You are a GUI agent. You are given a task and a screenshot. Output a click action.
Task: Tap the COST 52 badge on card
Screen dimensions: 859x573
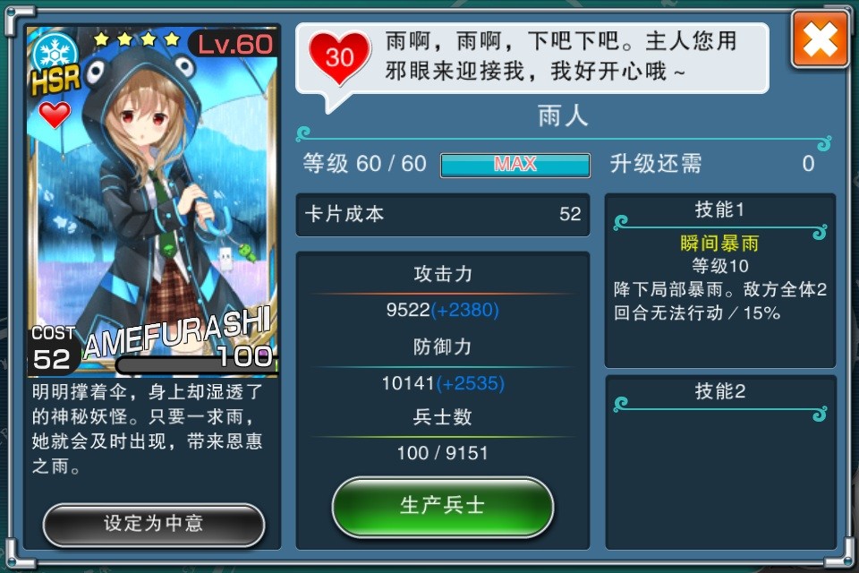[x=52, y=350]
